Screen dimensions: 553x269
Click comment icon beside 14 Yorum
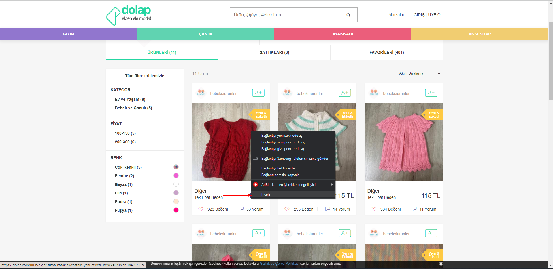pos(328,209)
